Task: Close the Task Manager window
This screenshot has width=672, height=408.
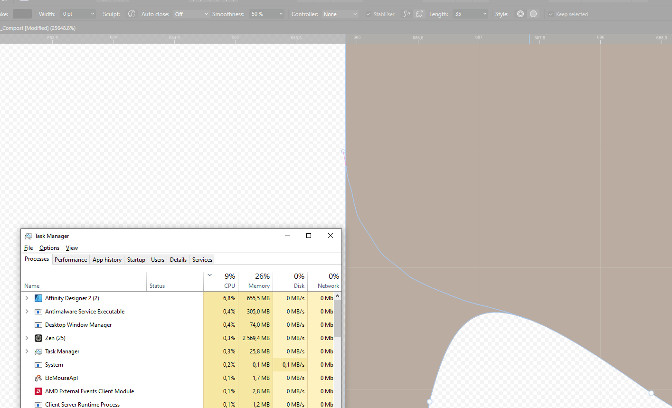Action: click(x=331, y=236)
